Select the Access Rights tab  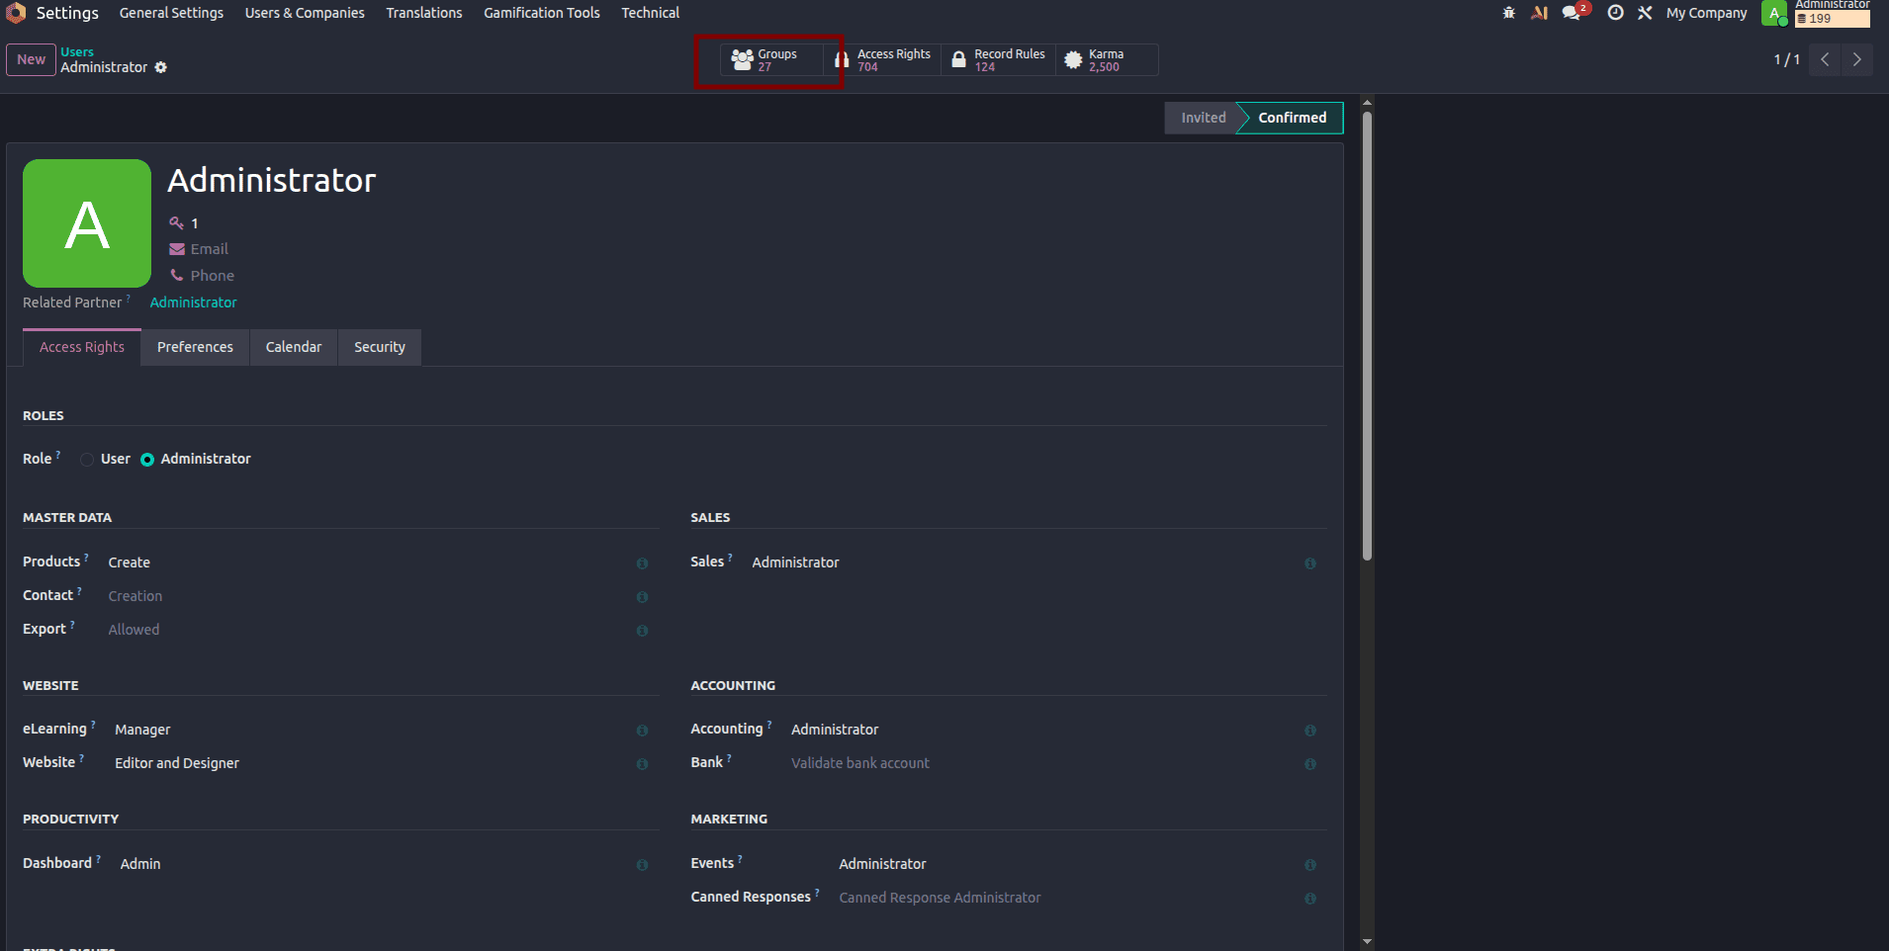point(82,347)
